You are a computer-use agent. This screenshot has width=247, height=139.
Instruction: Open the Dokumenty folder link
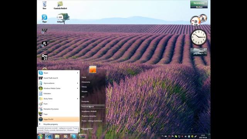(86, 82)
